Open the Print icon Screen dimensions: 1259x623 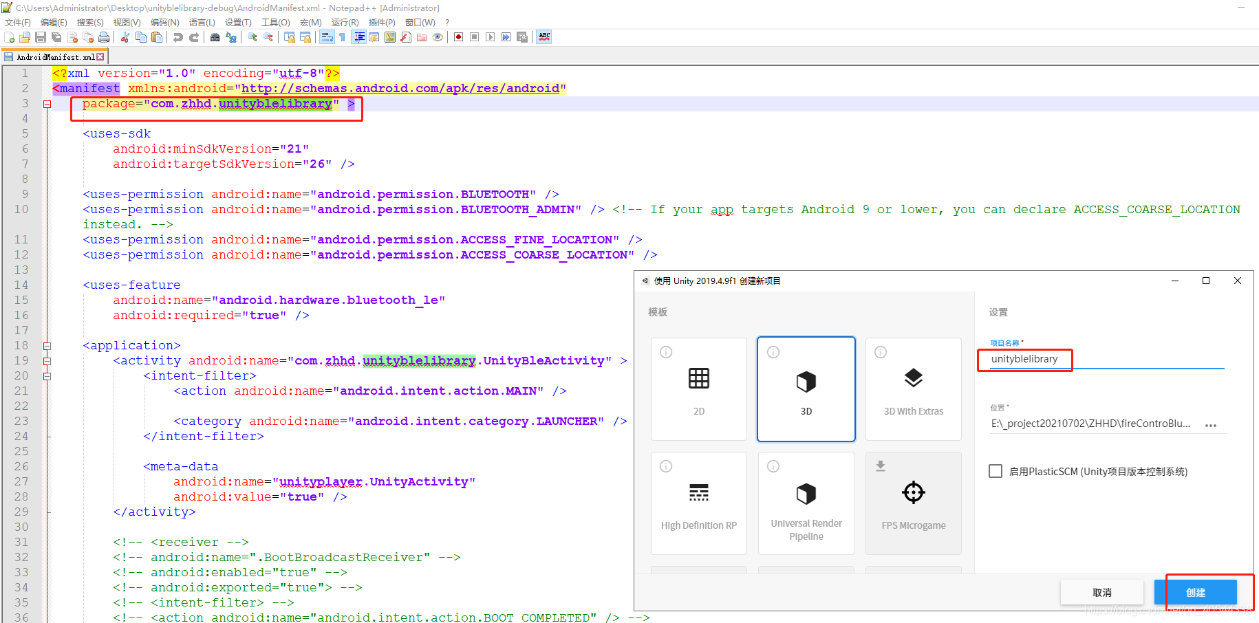pyautogui.click(x=104, y=36)
